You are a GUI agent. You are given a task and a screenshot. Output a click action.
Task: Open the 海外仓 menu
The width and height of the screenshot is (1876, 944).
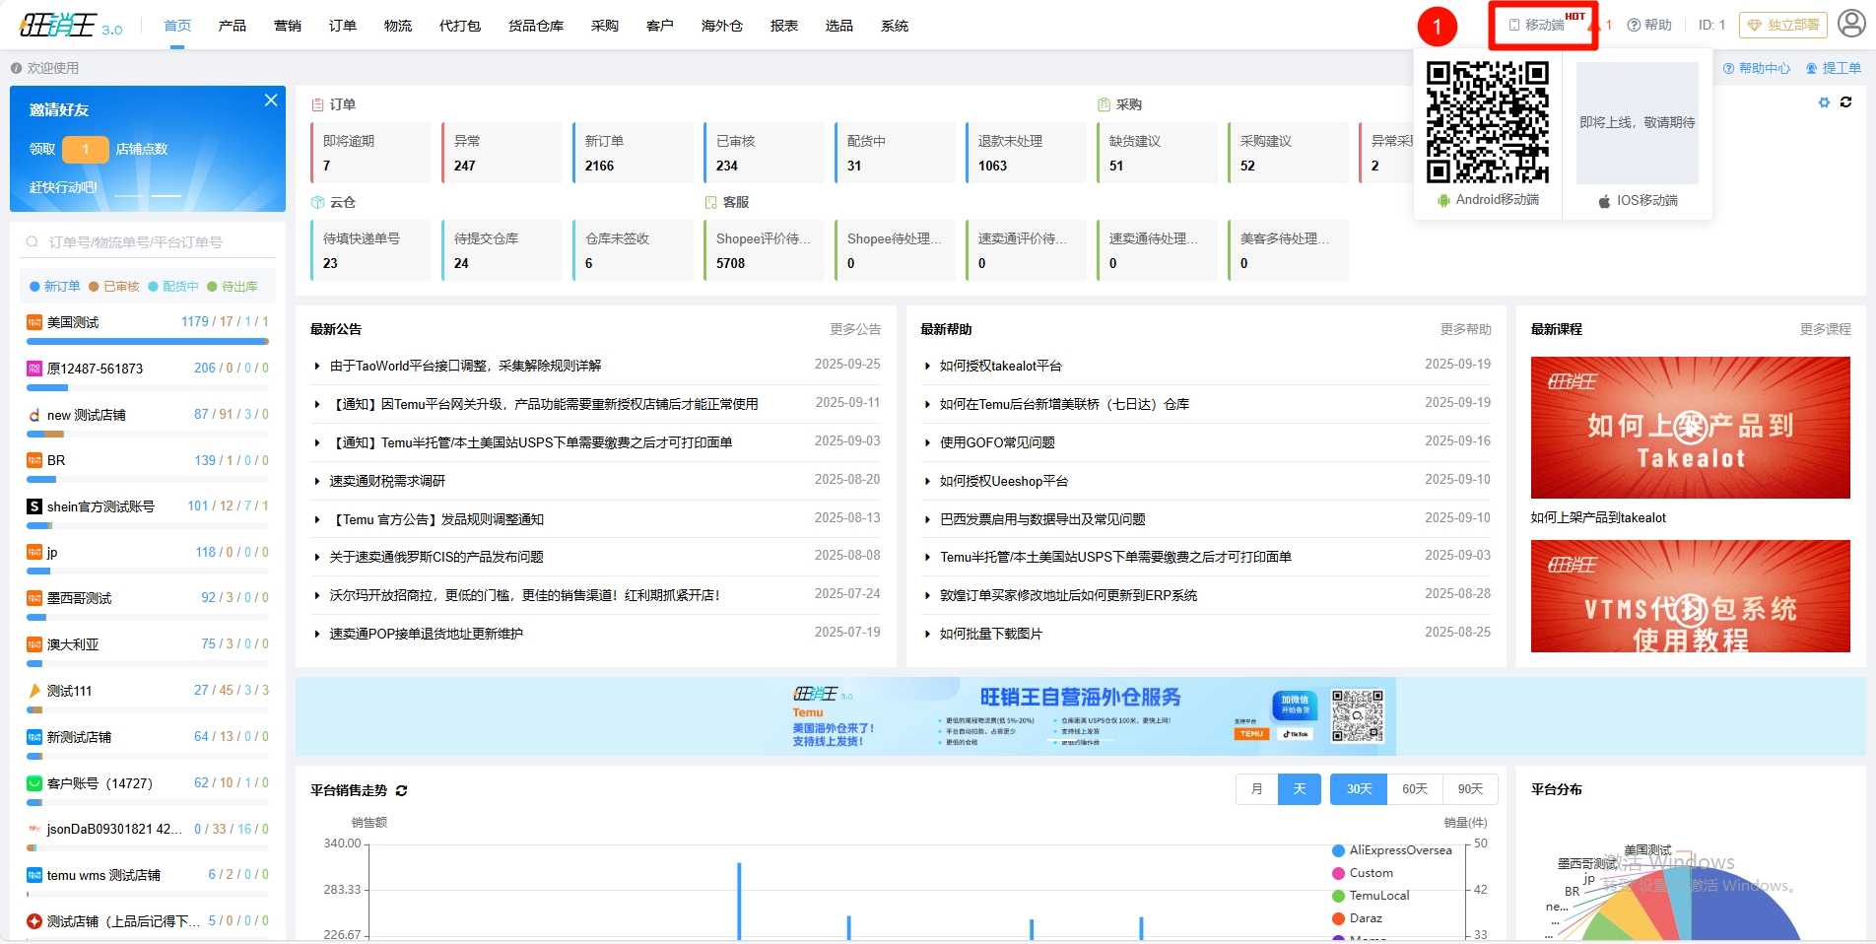pyautogui.click(x=722, y=26)
